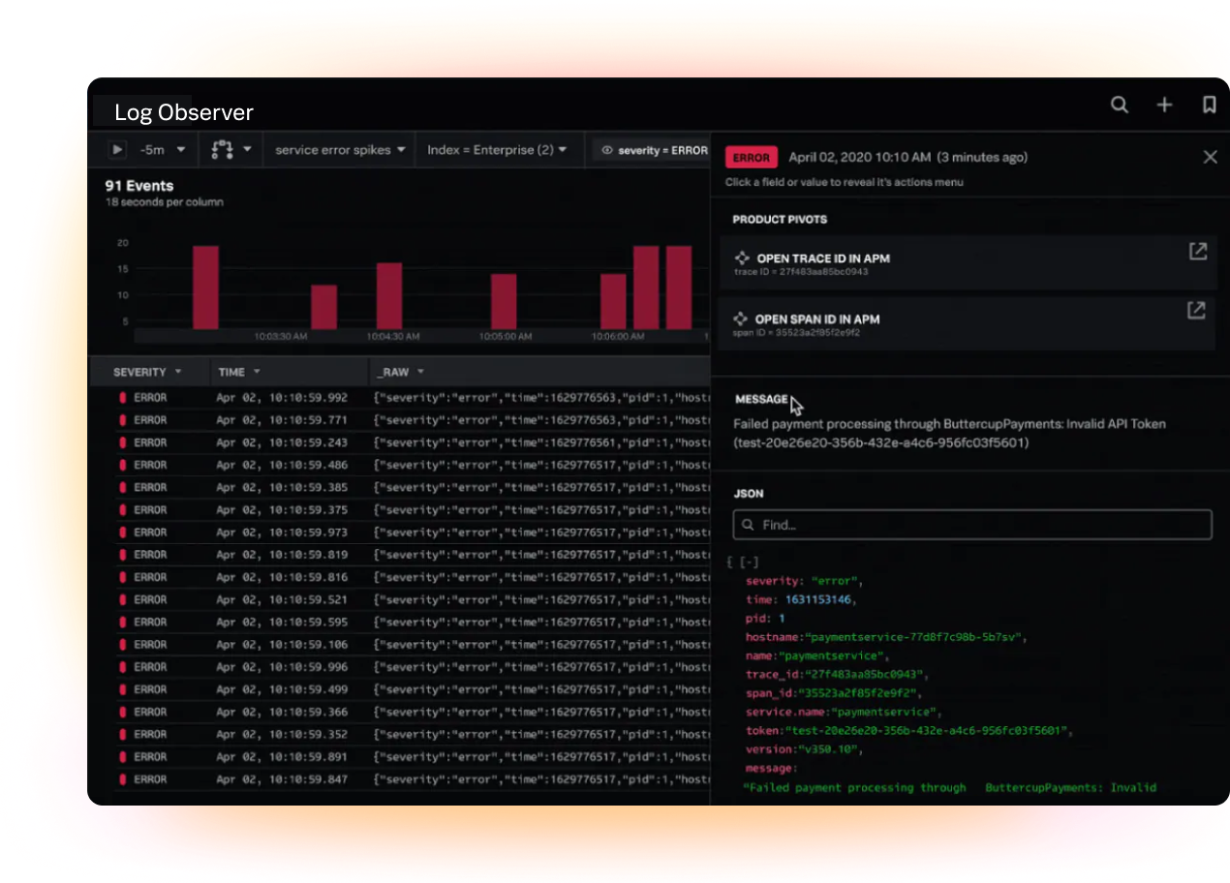Click severity icon in the 10:10:59.973 row

[x=123, y=533]
